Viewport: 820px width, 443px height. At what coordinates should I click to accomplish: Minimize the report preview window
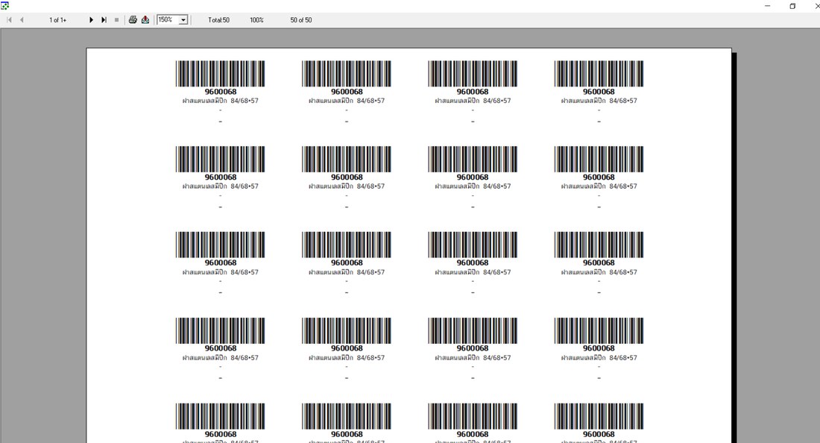[x=768, y=6]
